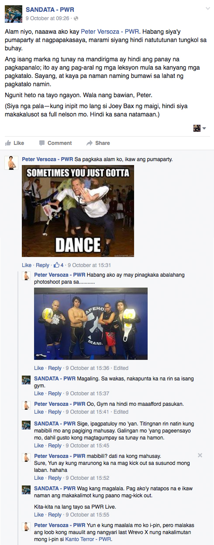This screenshot has width=214, height=545.
Task: Open the 9 October at 15:52 comment timestamp
Action: pos(87,478)
